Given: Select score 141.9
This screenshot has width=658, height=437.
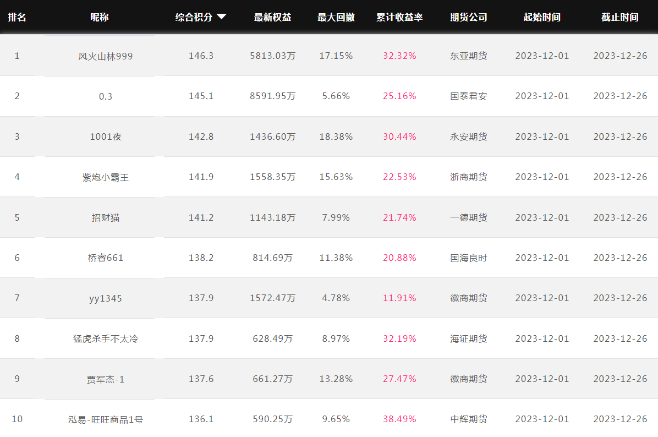Looking at the screenshot, I should 201,177.
